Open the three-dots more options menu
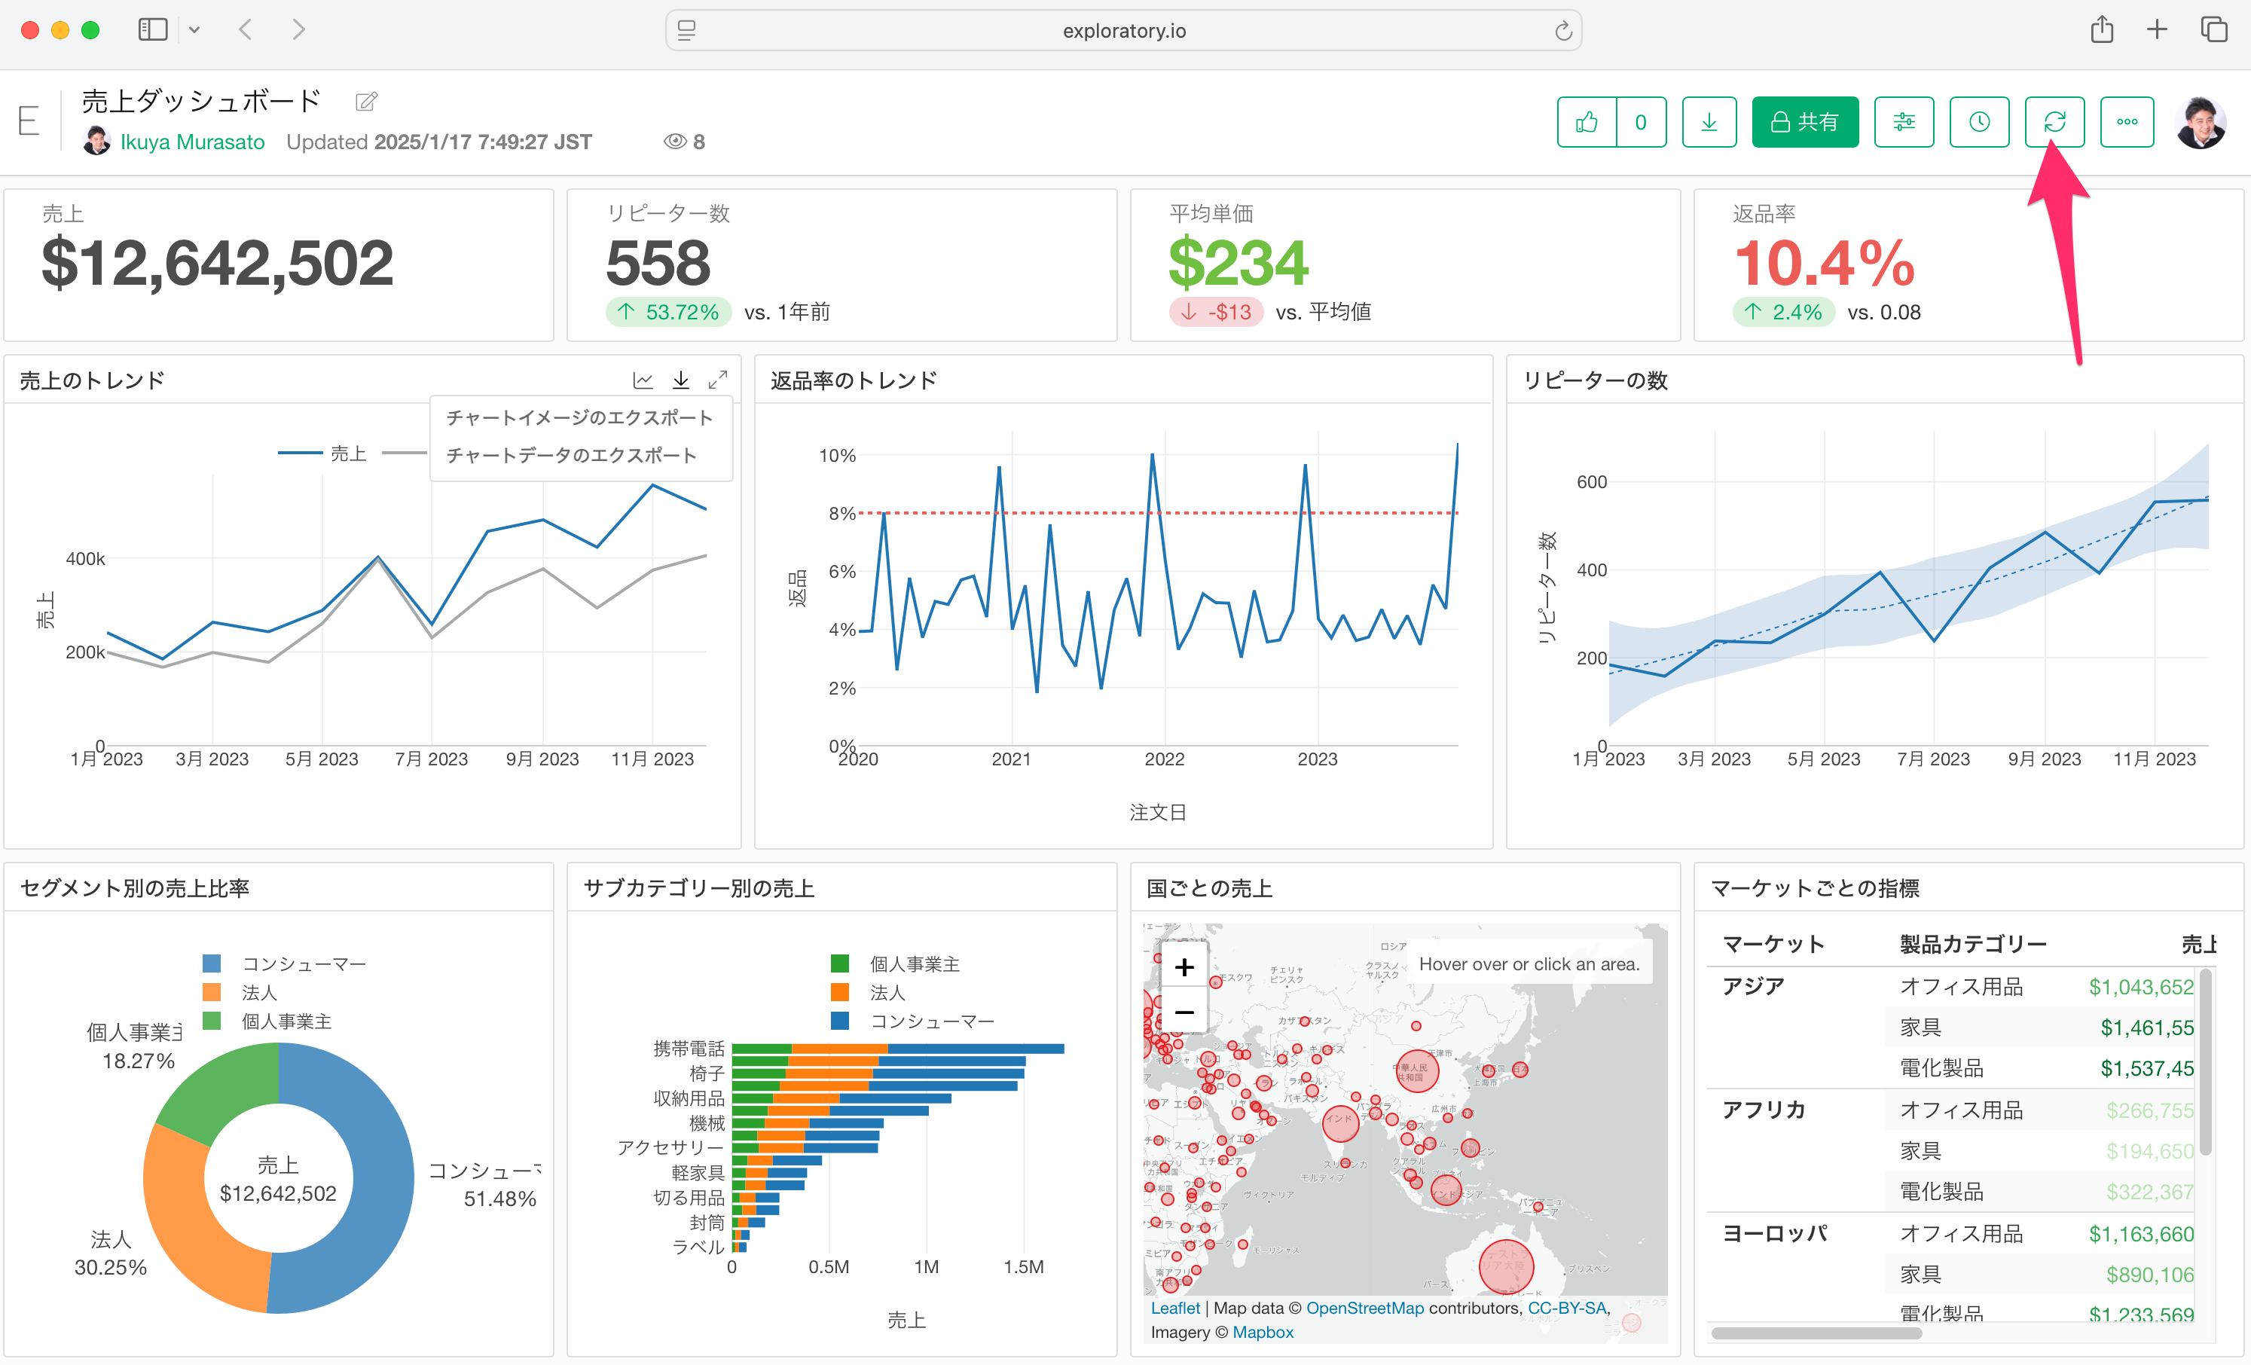Screen dimensions: 2251x1365 pyautogui.click(x=2127, y=121)
